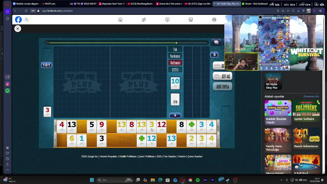Image resolution: width=327 pixels, height=184 pixels.
Task: Select the red 8 tile
Action: [x=132, y=126]
